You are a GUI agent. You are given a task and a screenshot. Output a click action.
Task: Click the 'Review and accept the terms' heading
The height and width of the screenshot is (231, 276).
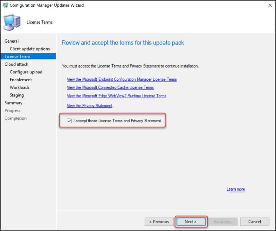(x=123, y=43)
